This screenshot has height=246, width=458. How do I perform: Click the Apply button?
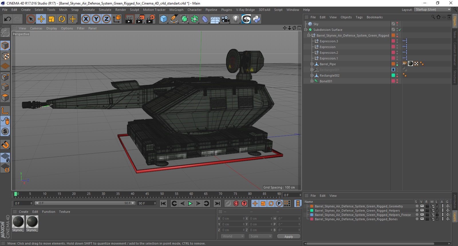point(289,236)
